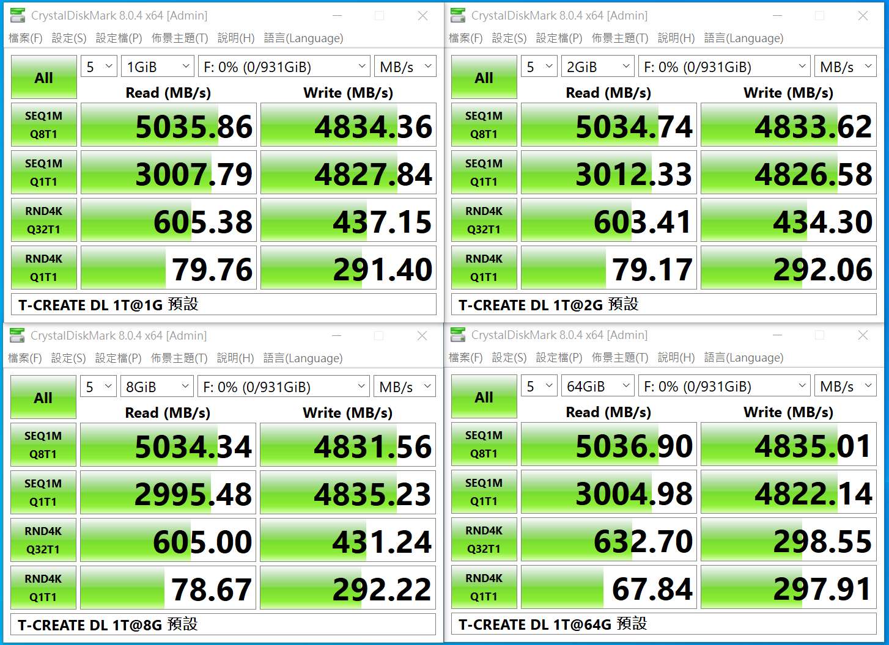This screenshot has height=645, width=889.
Task: Open the 8GiB test size dropdown
Action: point(157,387)
